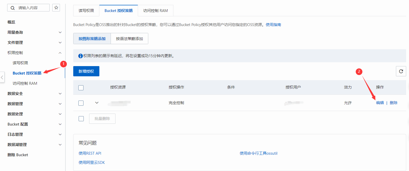
Task: Click the refresh icon above the table
Action: coord(401,71)
